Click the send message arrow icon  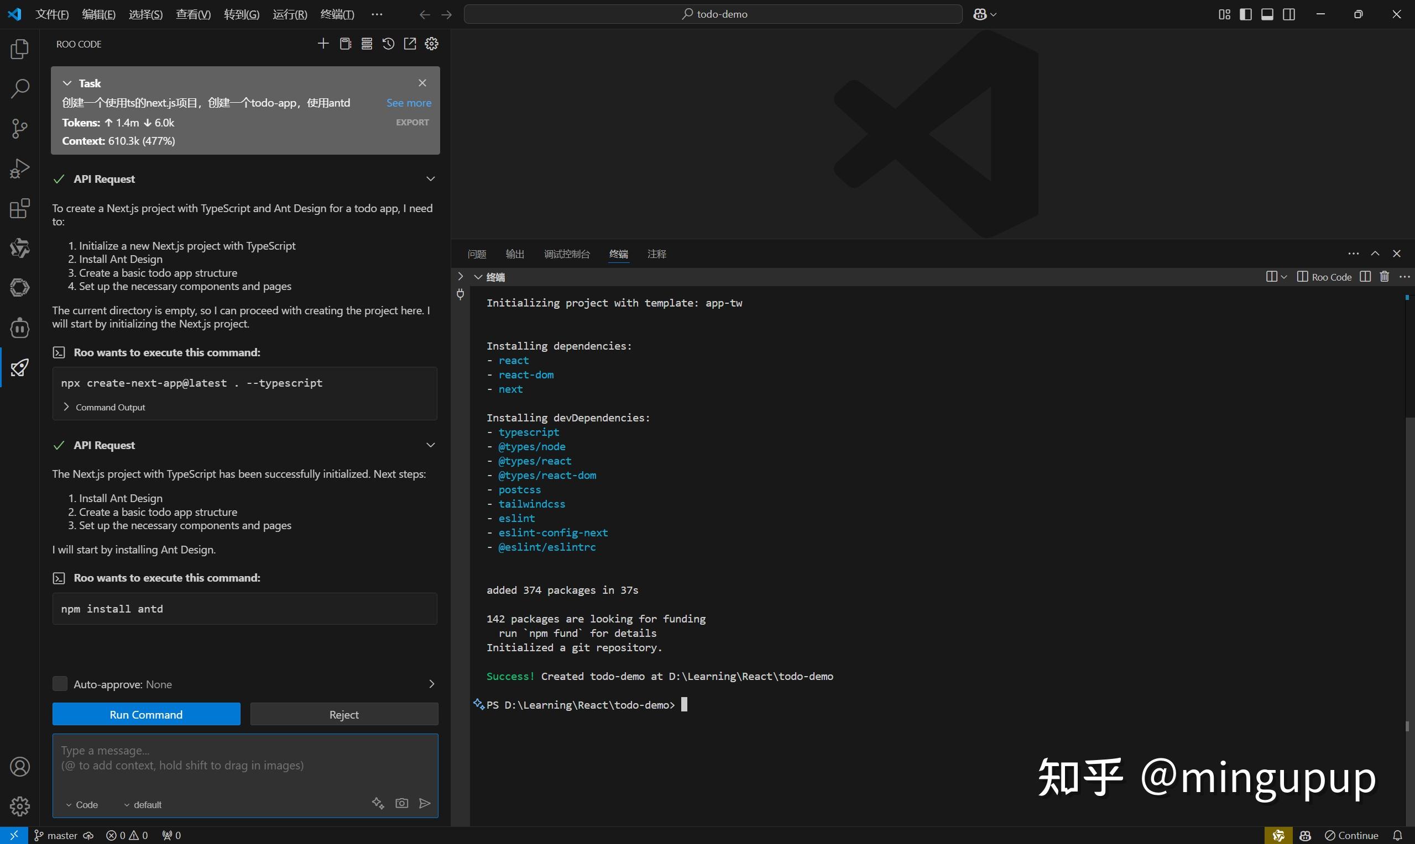(x=425, y=803)
